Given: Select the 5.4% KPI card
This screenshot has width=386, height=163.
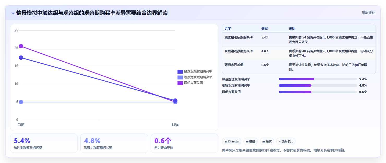Looking at the screenshot, I should 44,143.
